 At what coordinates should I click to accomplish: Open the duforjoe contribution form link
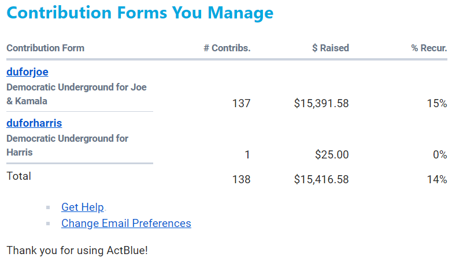[x=27, y=72]
